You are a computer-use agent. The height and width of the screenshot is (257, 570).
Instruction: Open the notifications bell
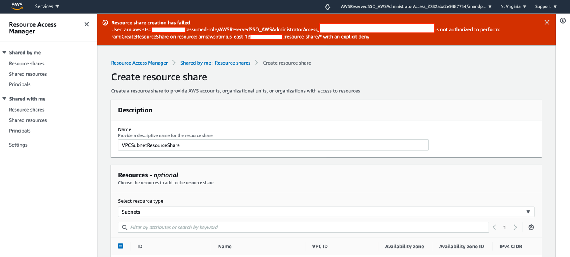tap(327, 6)
